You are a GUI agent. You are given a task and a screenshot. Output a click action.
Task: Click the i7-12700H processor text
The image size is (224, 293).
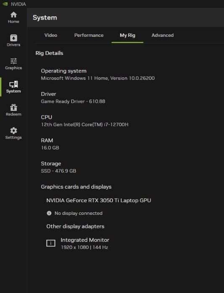[85, 124]
